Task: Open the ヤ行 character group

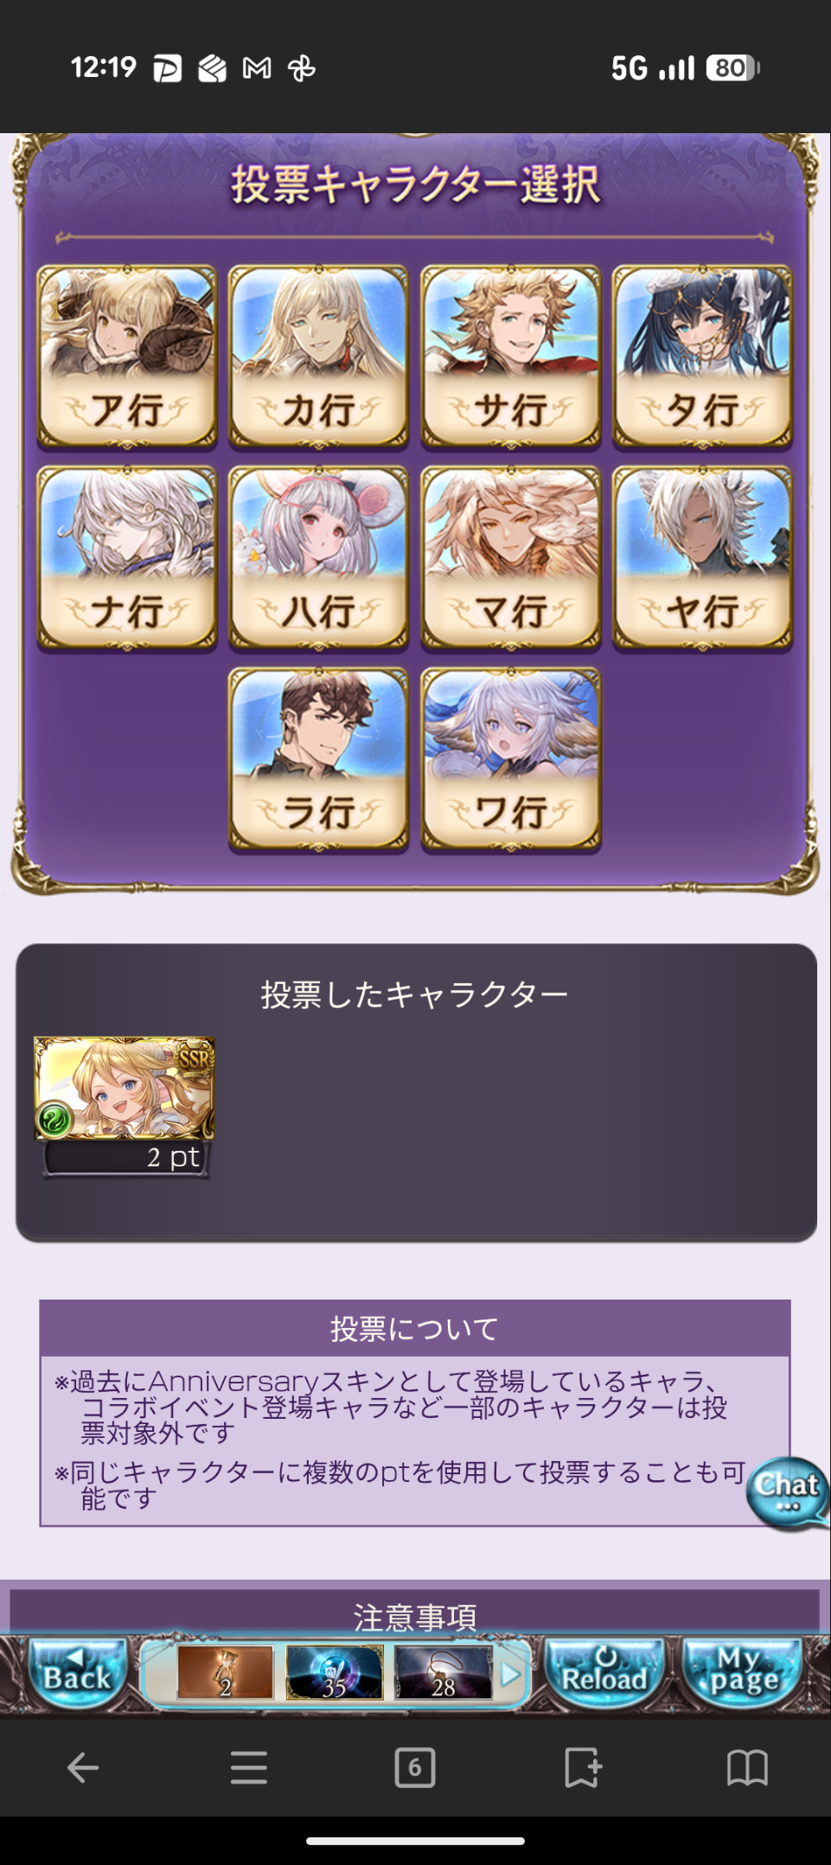Action: point(702,559)
